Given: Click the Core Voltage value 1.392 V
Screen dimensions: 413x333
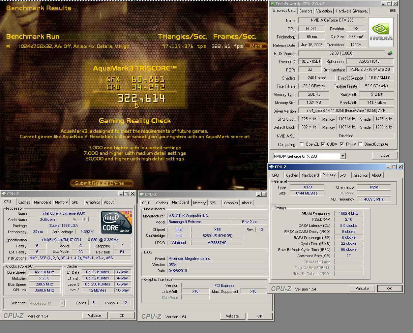Looking at the screenshot, I should (x=87, y=232).
